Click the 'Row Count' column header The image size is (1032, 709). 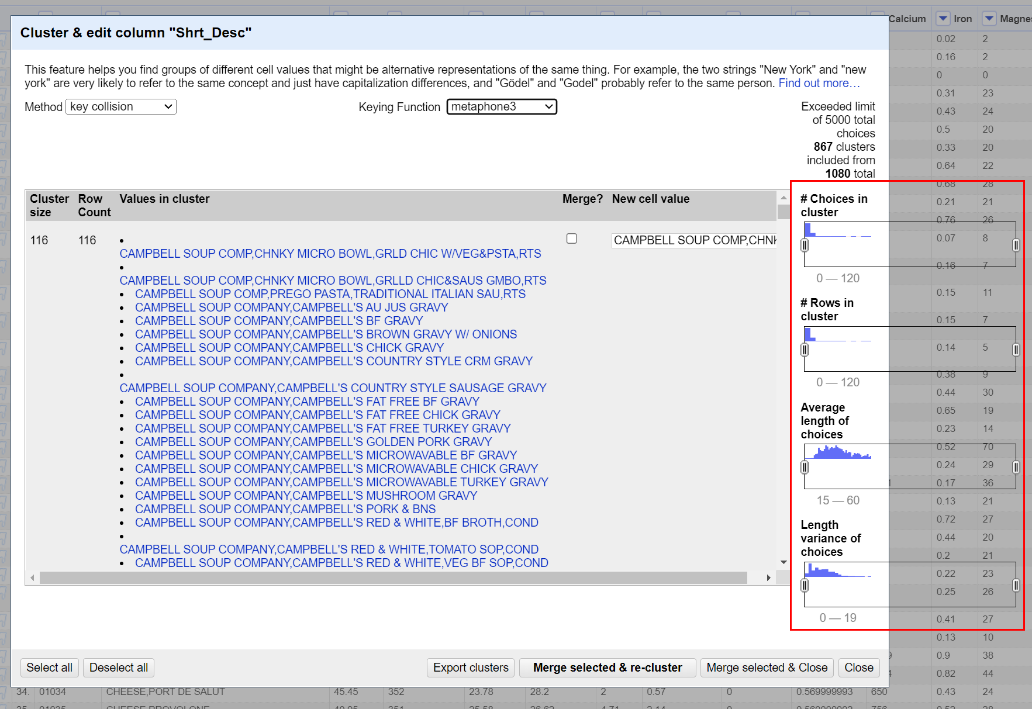click(x=94, y=205)
